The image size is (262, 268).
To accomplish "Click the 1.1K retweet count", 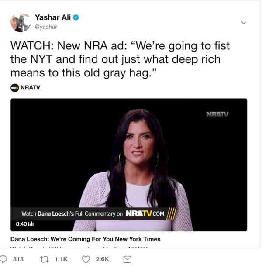I will (61, 259).
